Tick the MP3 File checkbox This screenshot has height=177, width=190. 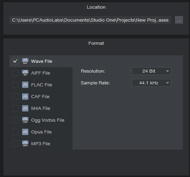click(15, 144)
